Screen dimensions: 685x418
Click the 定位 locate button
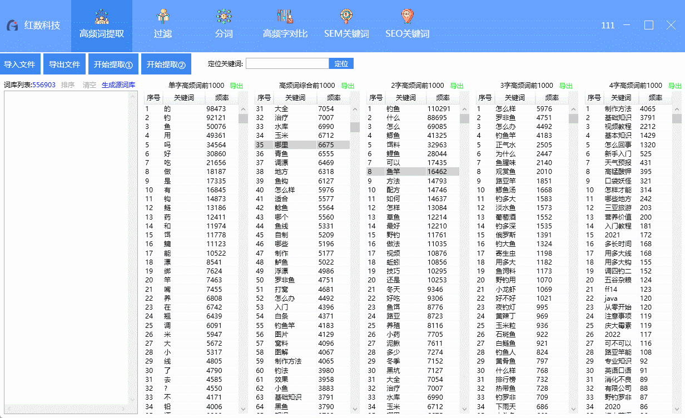tap(341, 63)
